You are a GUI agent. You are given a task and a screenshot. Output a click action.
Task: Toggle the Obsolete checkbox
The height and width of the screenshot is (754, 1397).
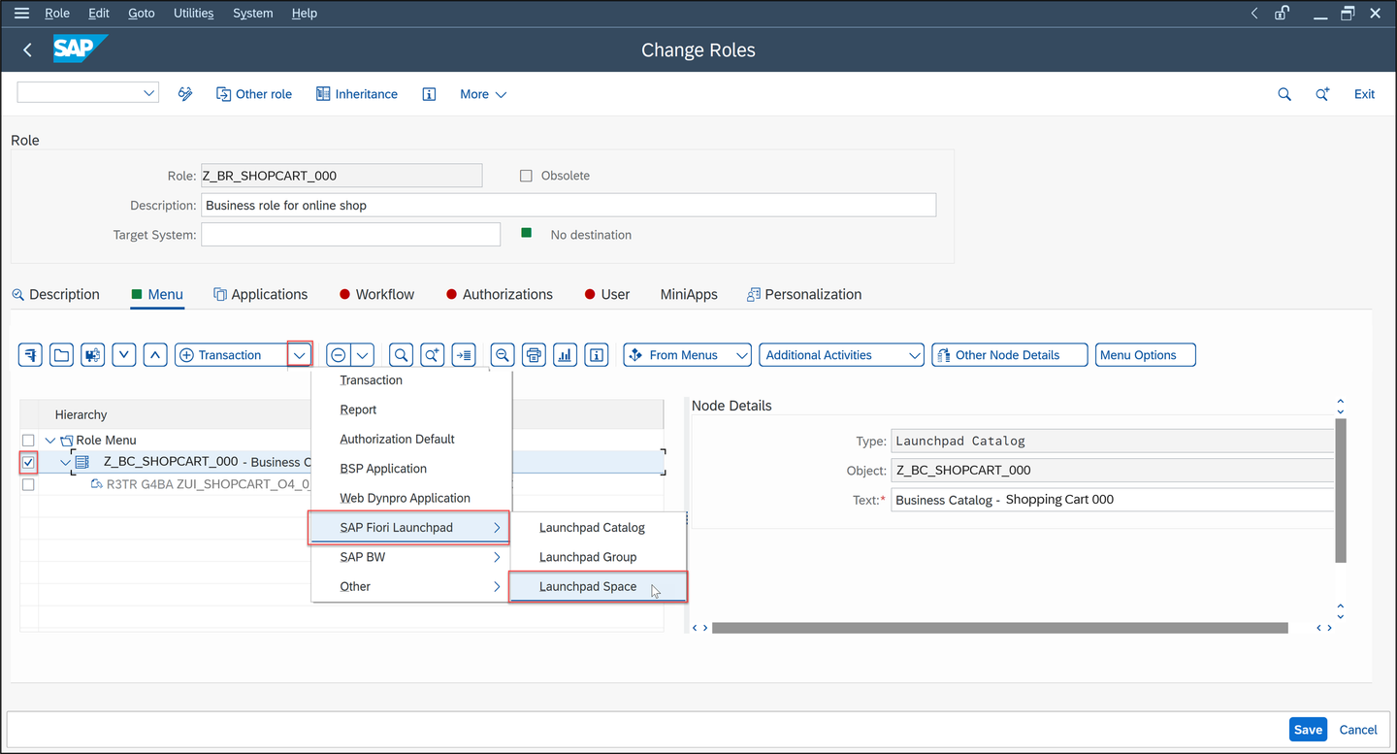(x=526, y=176)
